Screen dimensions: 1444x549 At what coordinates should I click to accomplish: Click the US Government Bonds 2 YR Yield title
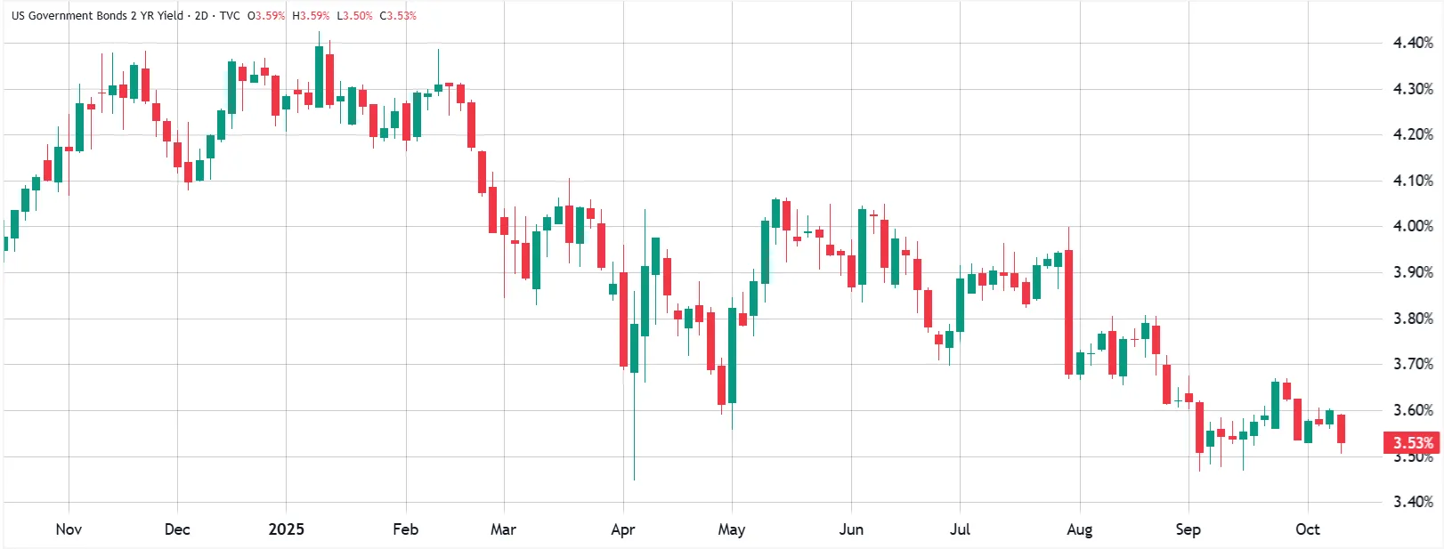97,16
